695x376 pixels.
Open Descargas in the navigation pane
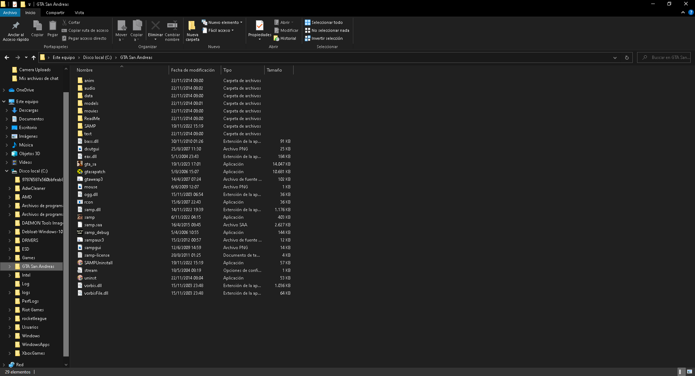click(29, 110)
